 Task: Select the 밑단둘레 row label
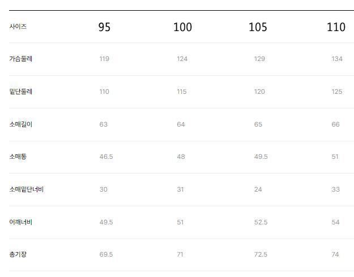click(21, 92)
